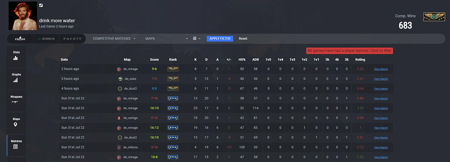Viewport: 450px width, 162px height.
Task: Open the calendar date range dropdown
Action: coord(196,39)
